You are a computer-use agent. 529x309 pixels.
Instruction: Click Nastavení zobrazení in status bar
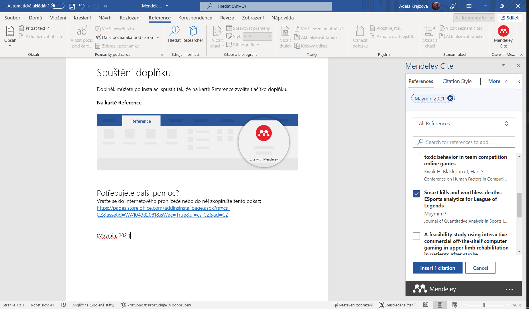(x=353, y=305)
